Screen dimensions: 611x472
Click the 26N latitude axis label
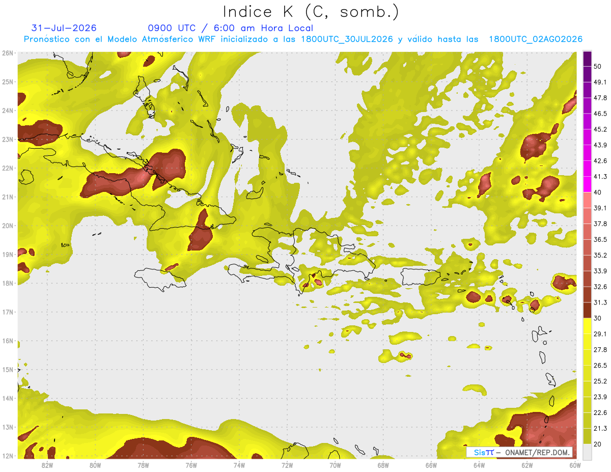[8, 53]
